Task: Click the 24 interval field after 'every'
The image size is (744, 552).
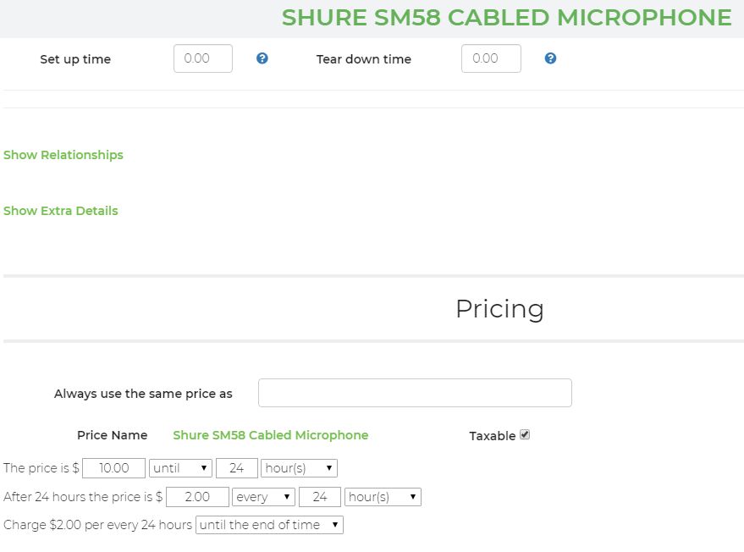Action: [x=320, y=497]
